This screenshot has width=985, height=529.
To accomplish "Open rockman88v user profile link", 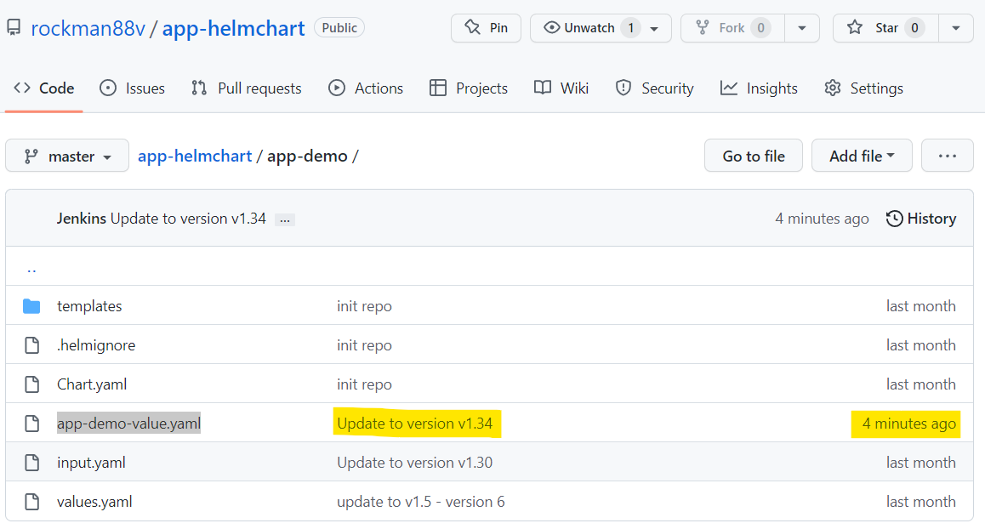I will (88, 28).
